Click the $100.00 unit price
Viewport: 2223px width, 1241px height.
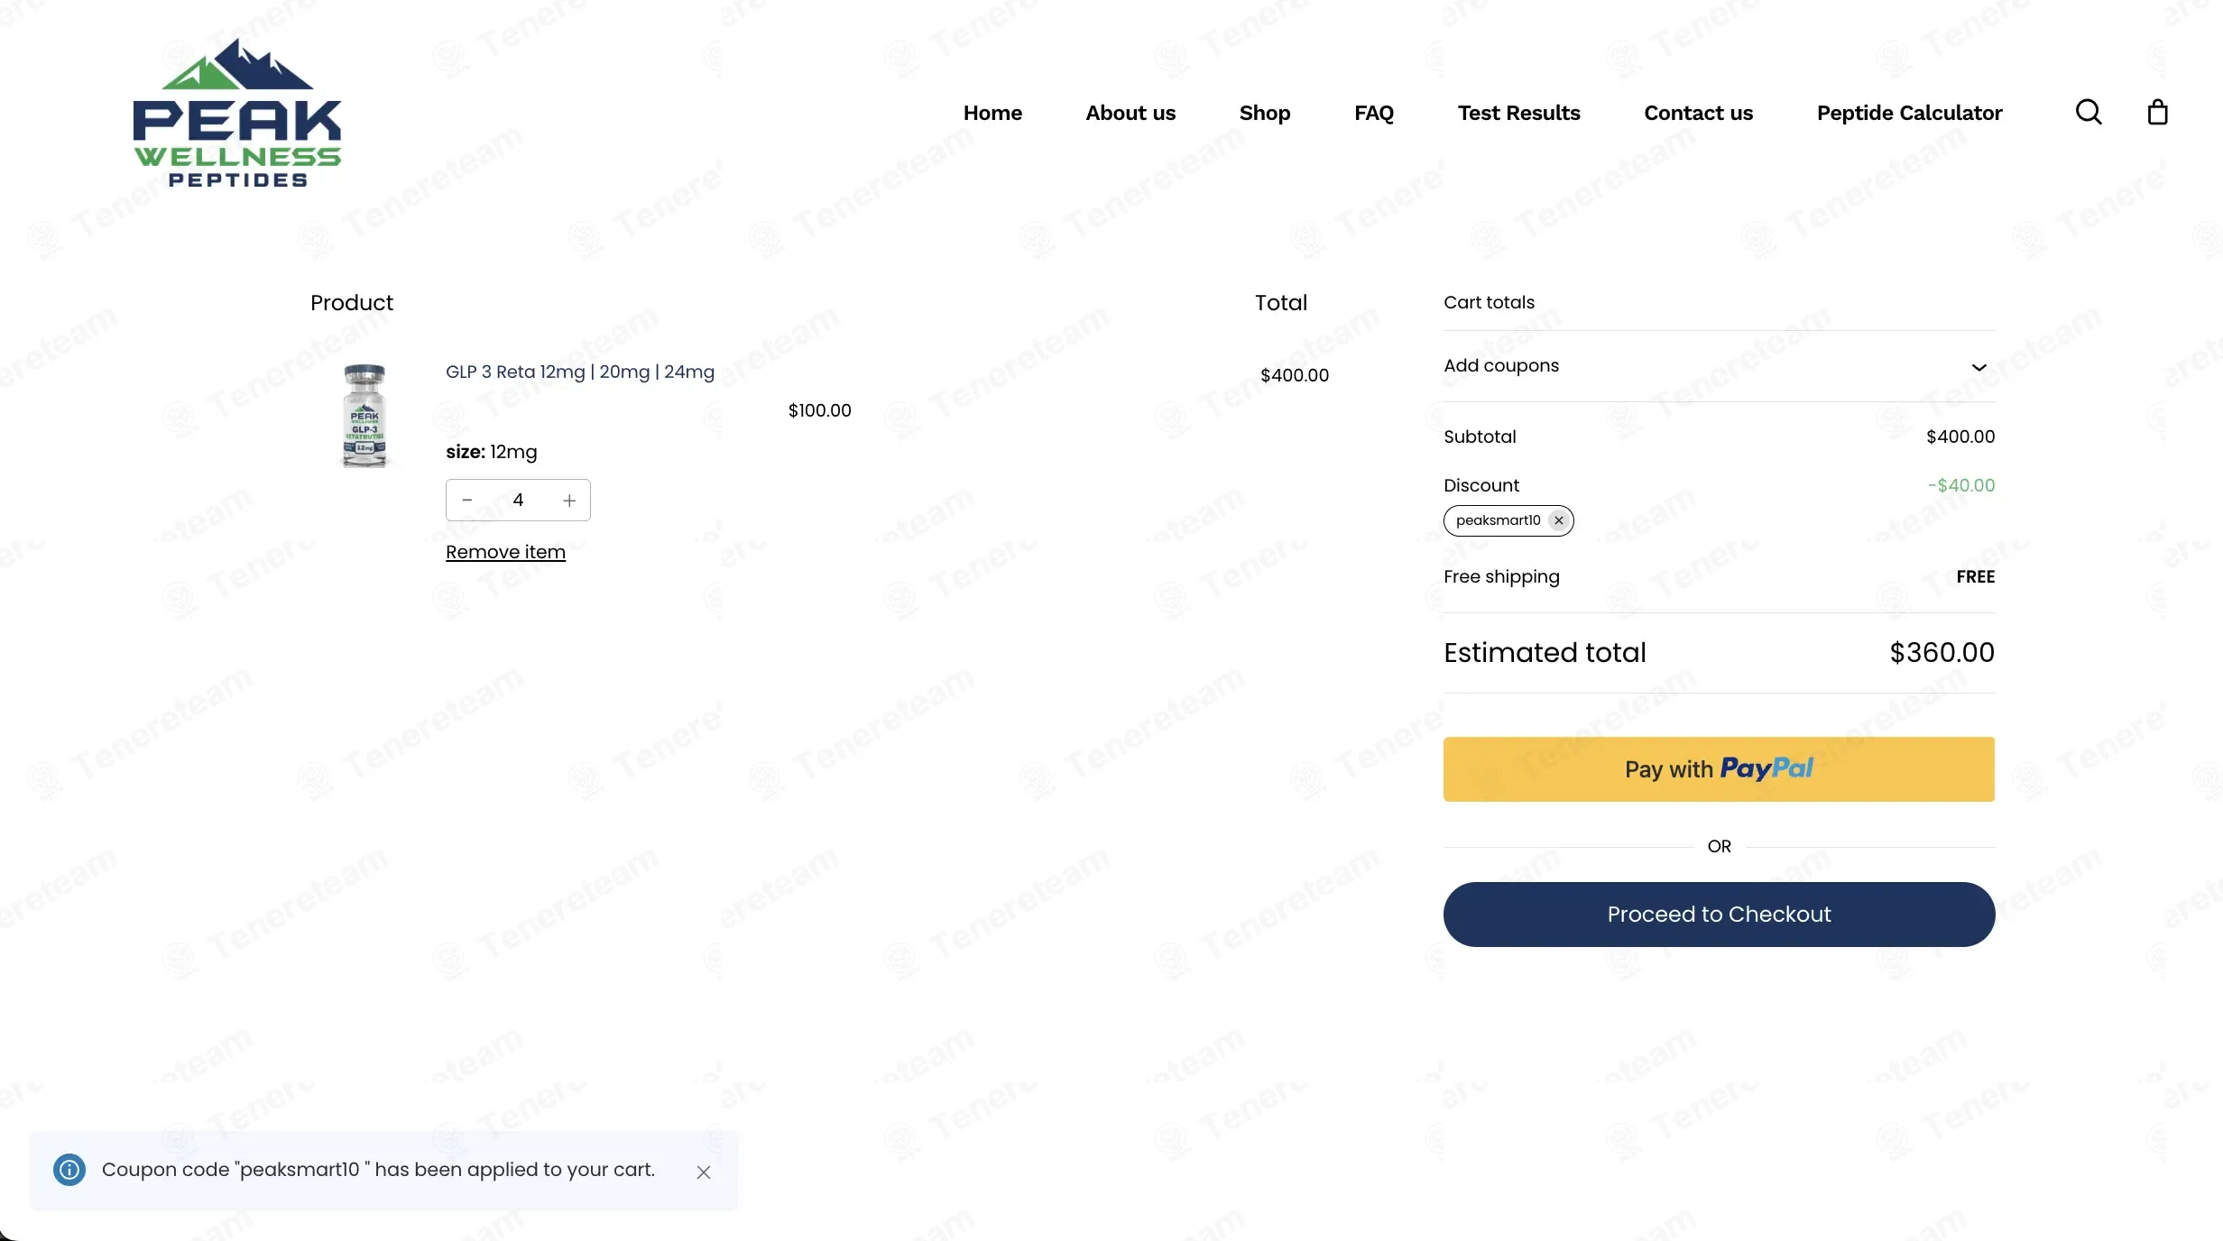pyautogui.click(x=819, y=410)
